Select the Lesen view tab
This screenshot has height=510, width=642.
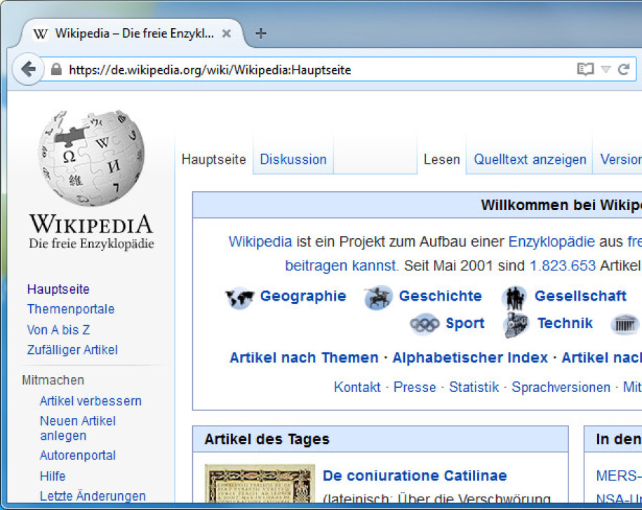[x=442, y=159]
